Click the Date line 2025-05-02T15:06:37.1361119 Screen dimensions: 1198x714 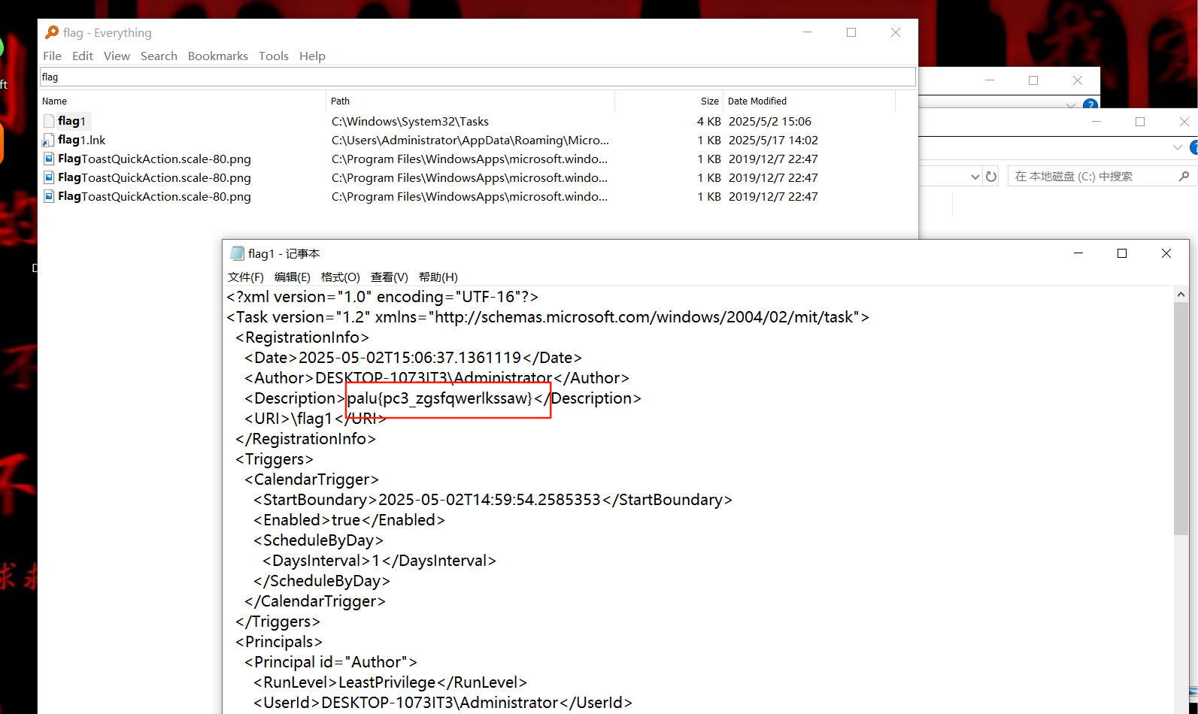(x=413, y=358)
